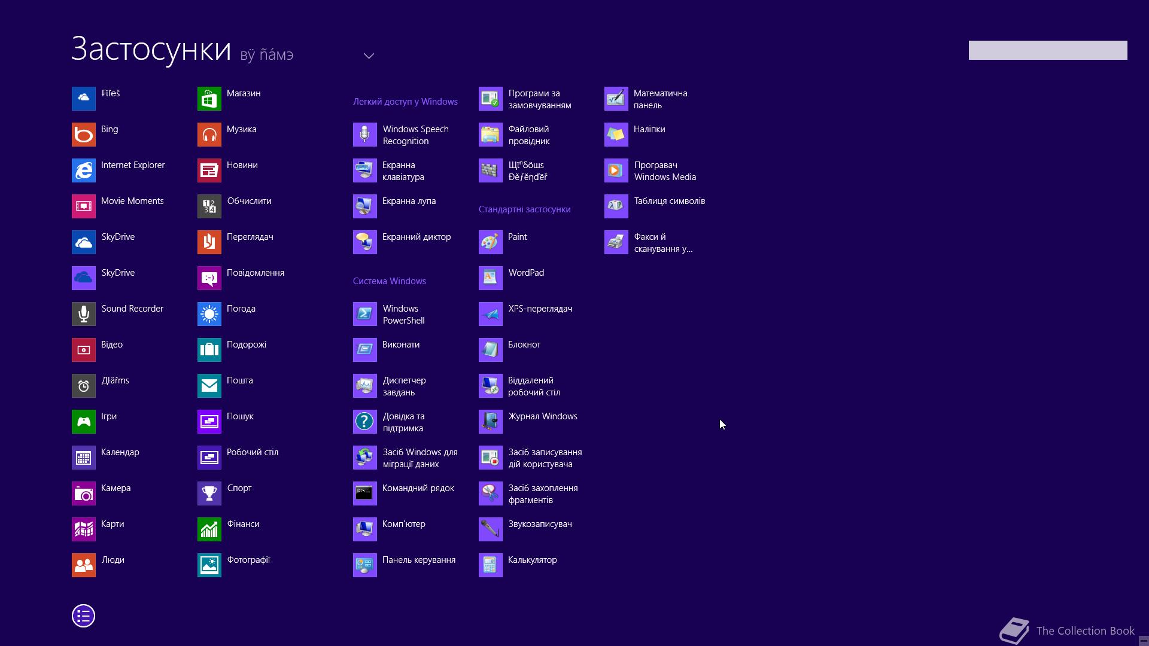
Task: Select the 'Звукозаписувач' label
Action: click(540, 524)
